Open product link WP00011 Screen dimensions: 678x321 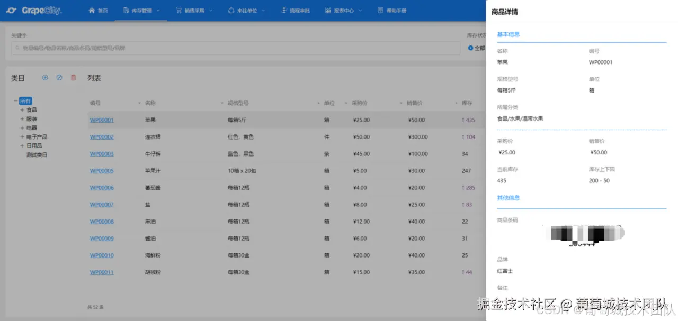[102, 272]
